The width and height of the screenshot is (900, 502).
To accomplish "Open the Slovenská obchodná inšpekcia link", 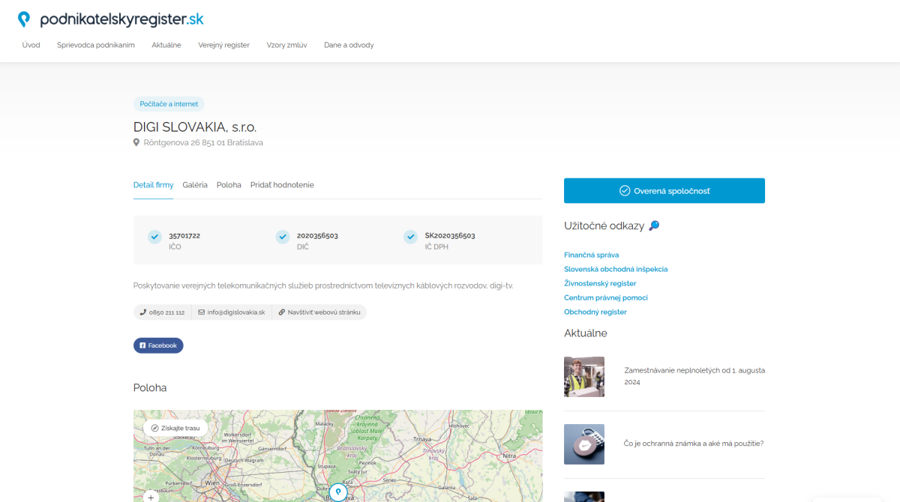I will 616,269.
